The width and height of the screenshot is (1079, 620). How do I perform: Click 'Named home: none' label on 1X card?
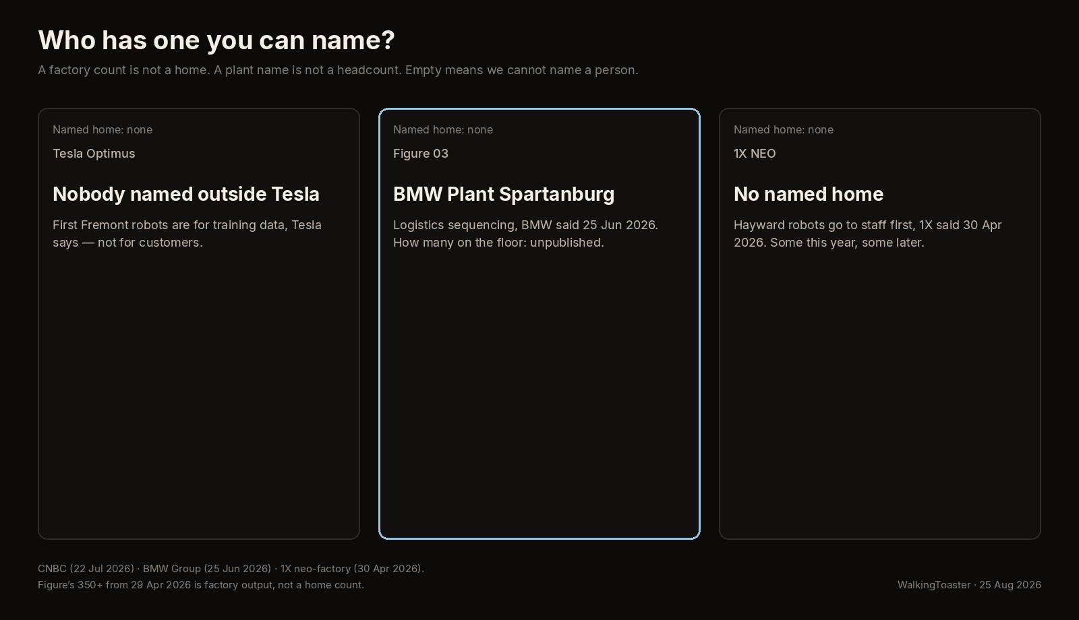pyautogui.click(x=784, y=129)
